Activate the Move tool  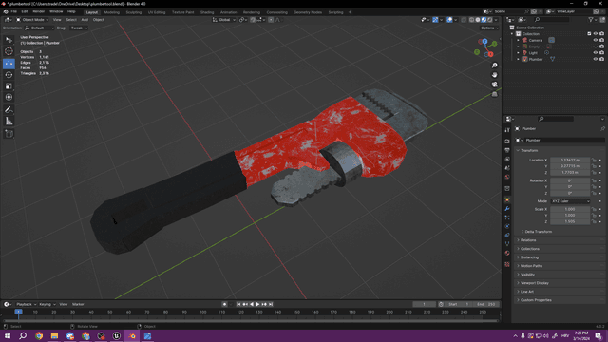9,64
